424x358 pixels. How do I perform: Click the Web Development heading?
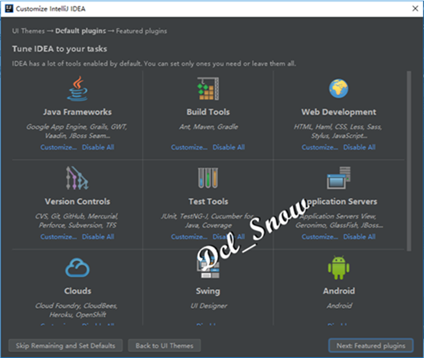(338, 112)
